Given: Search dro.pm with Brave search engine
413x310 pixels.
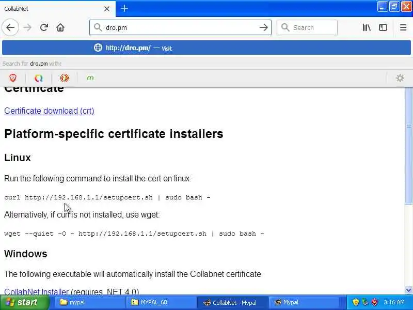Looking at the screenshot, I should (x=12, y=78).
